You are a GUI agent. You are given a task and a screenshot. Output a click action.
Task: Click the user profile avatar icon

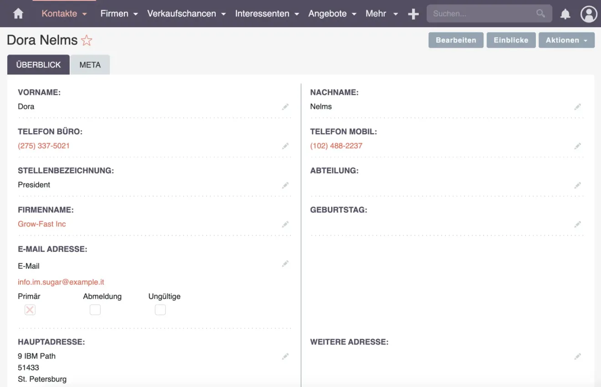[x=589, y=14]
